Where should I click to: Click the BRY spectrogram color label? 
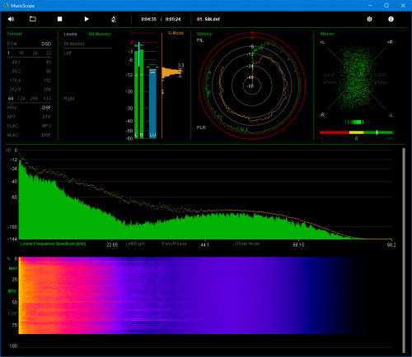[12, 291]
